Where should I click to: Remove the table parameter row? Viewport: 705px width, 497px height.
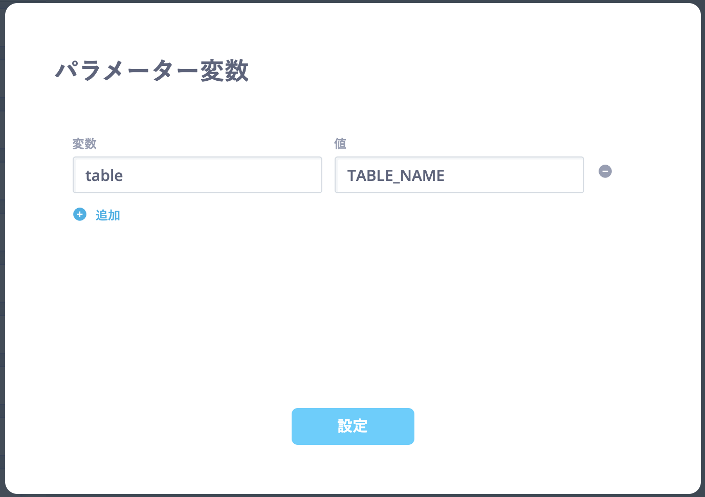[605, 171]
